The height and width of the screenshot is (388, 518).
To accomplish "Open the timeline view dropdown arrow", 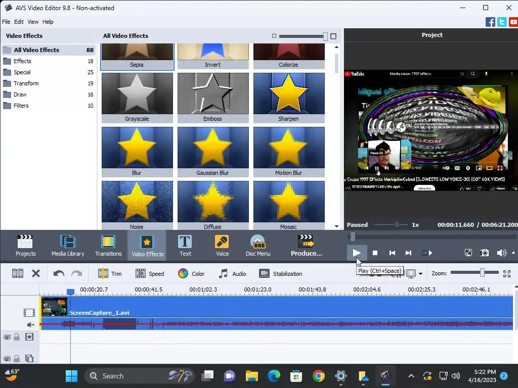I will [x=420, y=273].
